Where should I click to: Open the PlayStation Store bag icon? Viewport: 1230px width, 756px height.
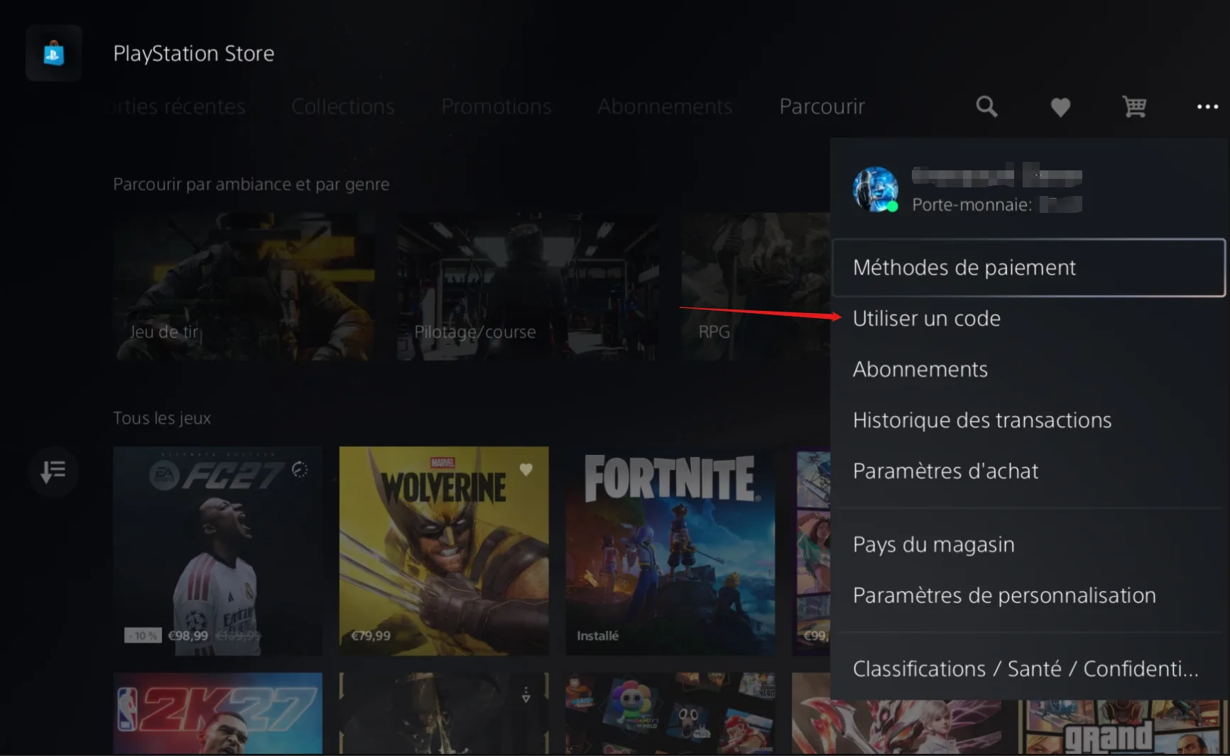(54, 53)
